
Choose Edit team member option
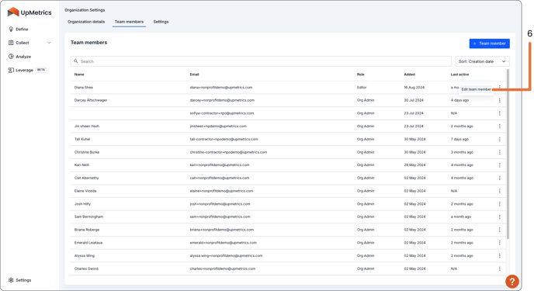476,89
